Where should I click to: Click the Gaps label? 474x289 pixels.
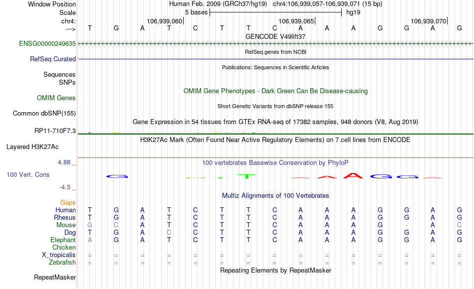click(x=68, y=202)
